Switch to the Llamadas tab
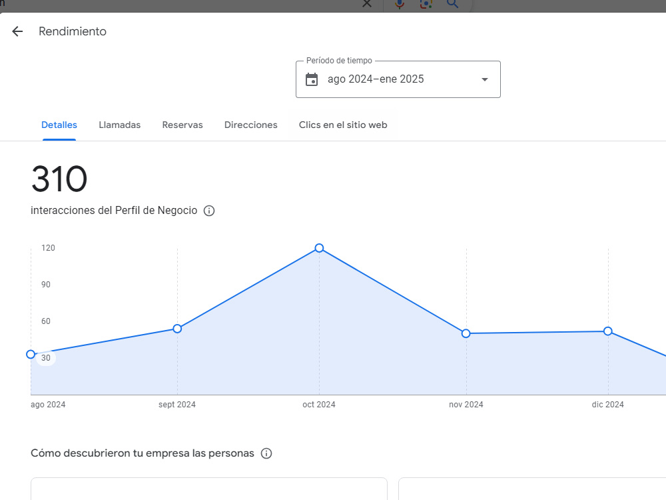The height and width of the screenshot is (500, 666). 120,125
